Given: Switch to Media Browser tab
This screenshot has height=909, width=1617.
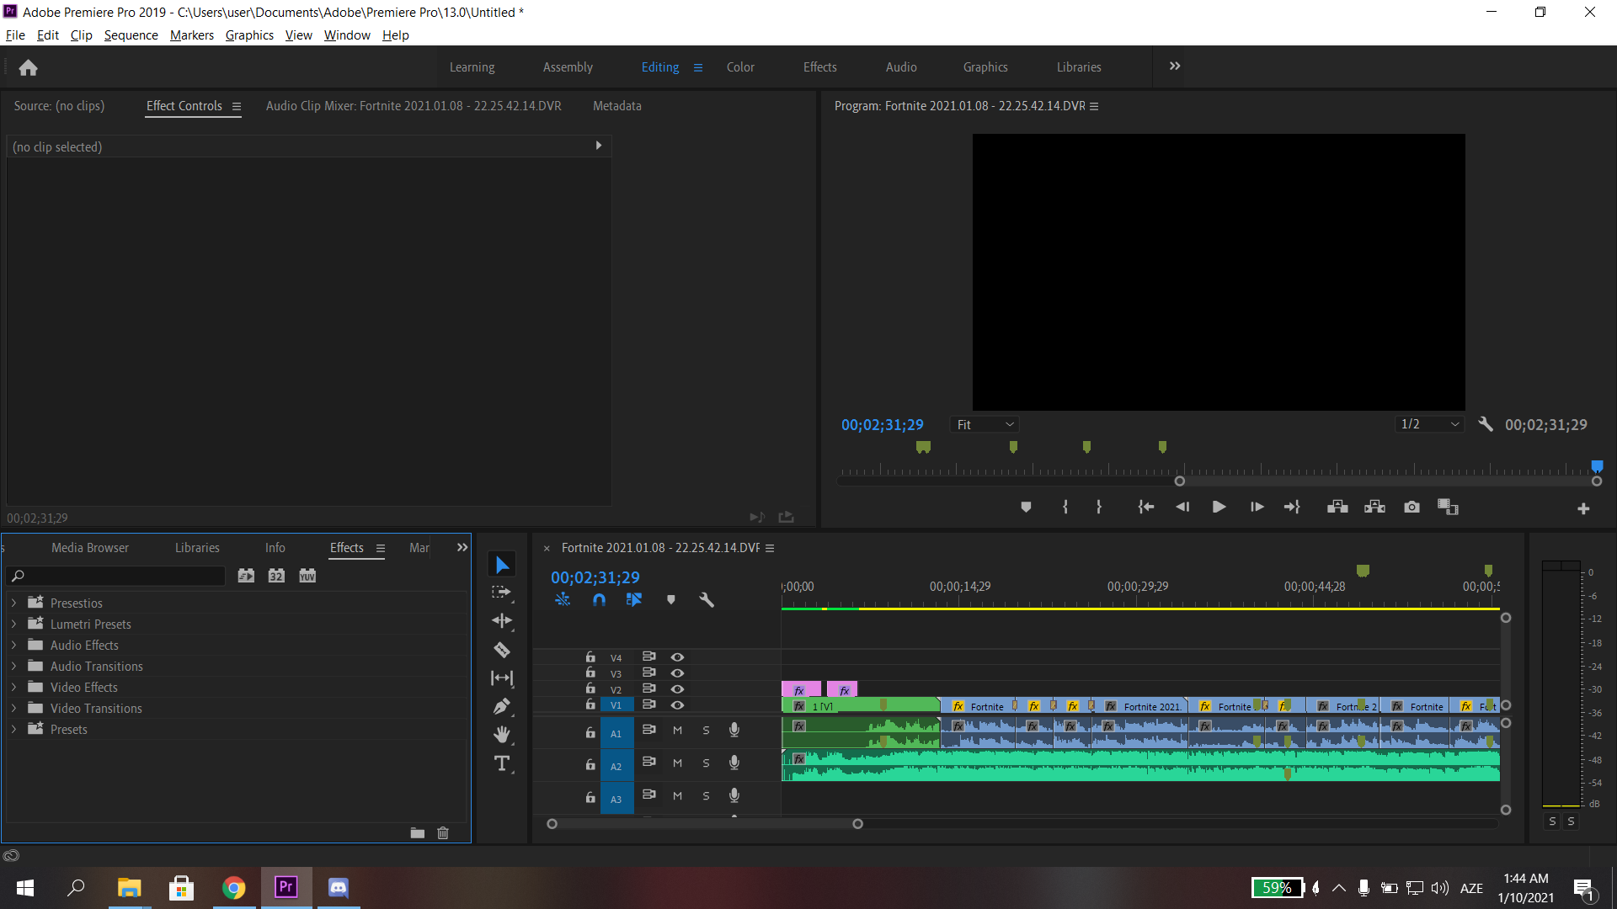Looking at the screenshot, I should click(x=90, y=548).
